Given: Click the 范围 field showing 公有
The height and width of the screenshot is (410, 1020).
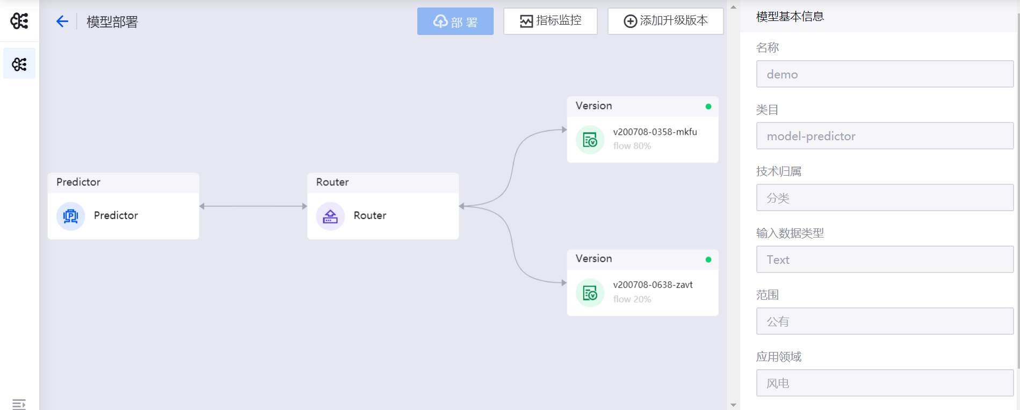Looking at the screenshot, I should click(x=884, y=321).
